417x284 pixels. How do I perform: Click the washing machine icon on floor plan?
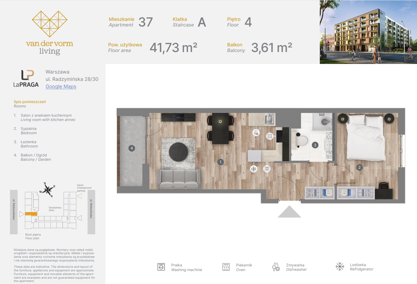[x=267, y=169]
